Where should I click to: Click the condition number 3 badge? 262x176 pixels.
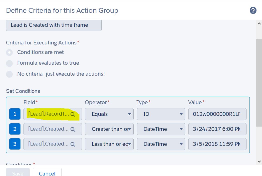coord(15,144)
